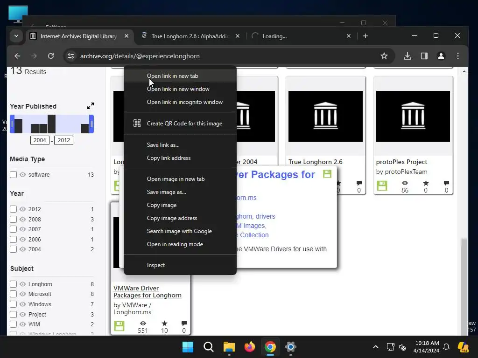Click the True Longhorn 2.6 thumbnail

tap(325, 116)
